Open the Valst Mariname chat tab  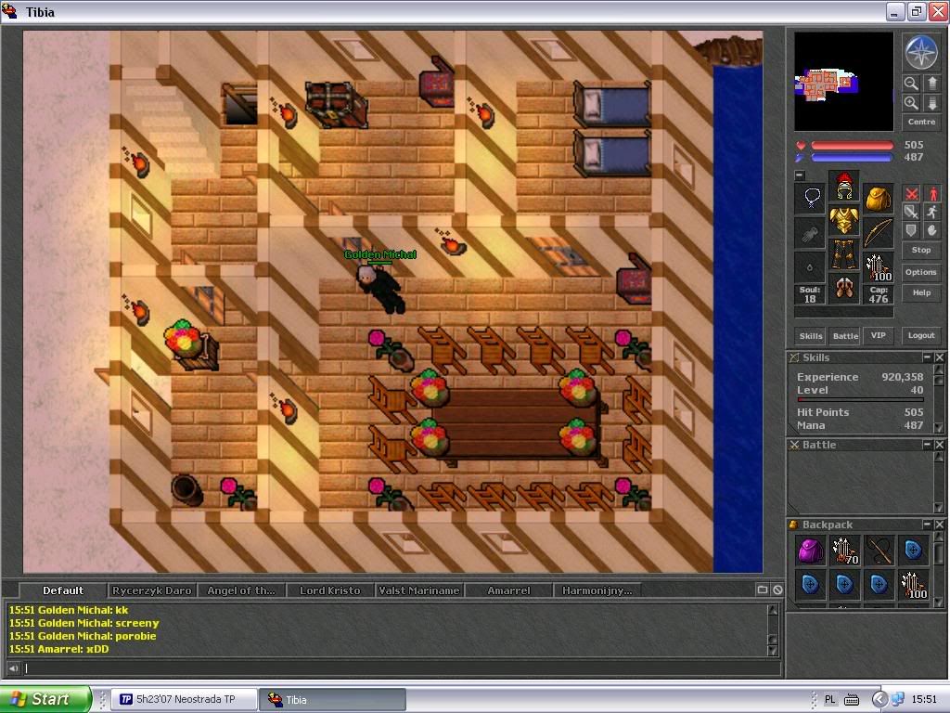[419, 590]
